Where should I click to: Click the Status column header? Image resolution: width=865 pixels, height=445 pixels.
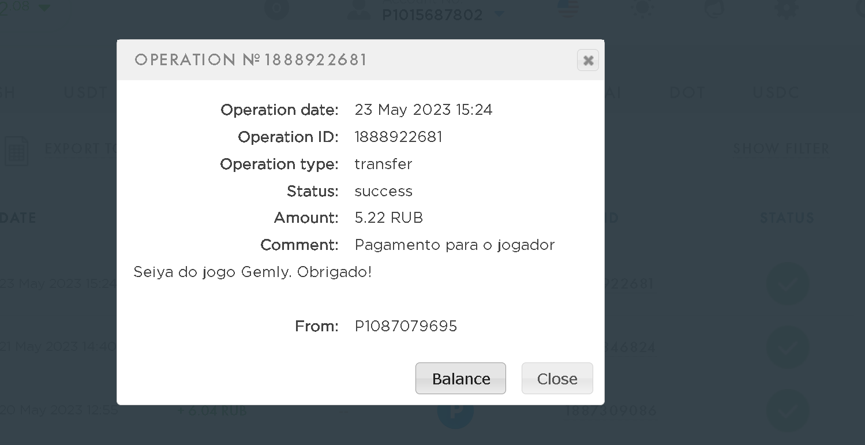click(787, 218)
